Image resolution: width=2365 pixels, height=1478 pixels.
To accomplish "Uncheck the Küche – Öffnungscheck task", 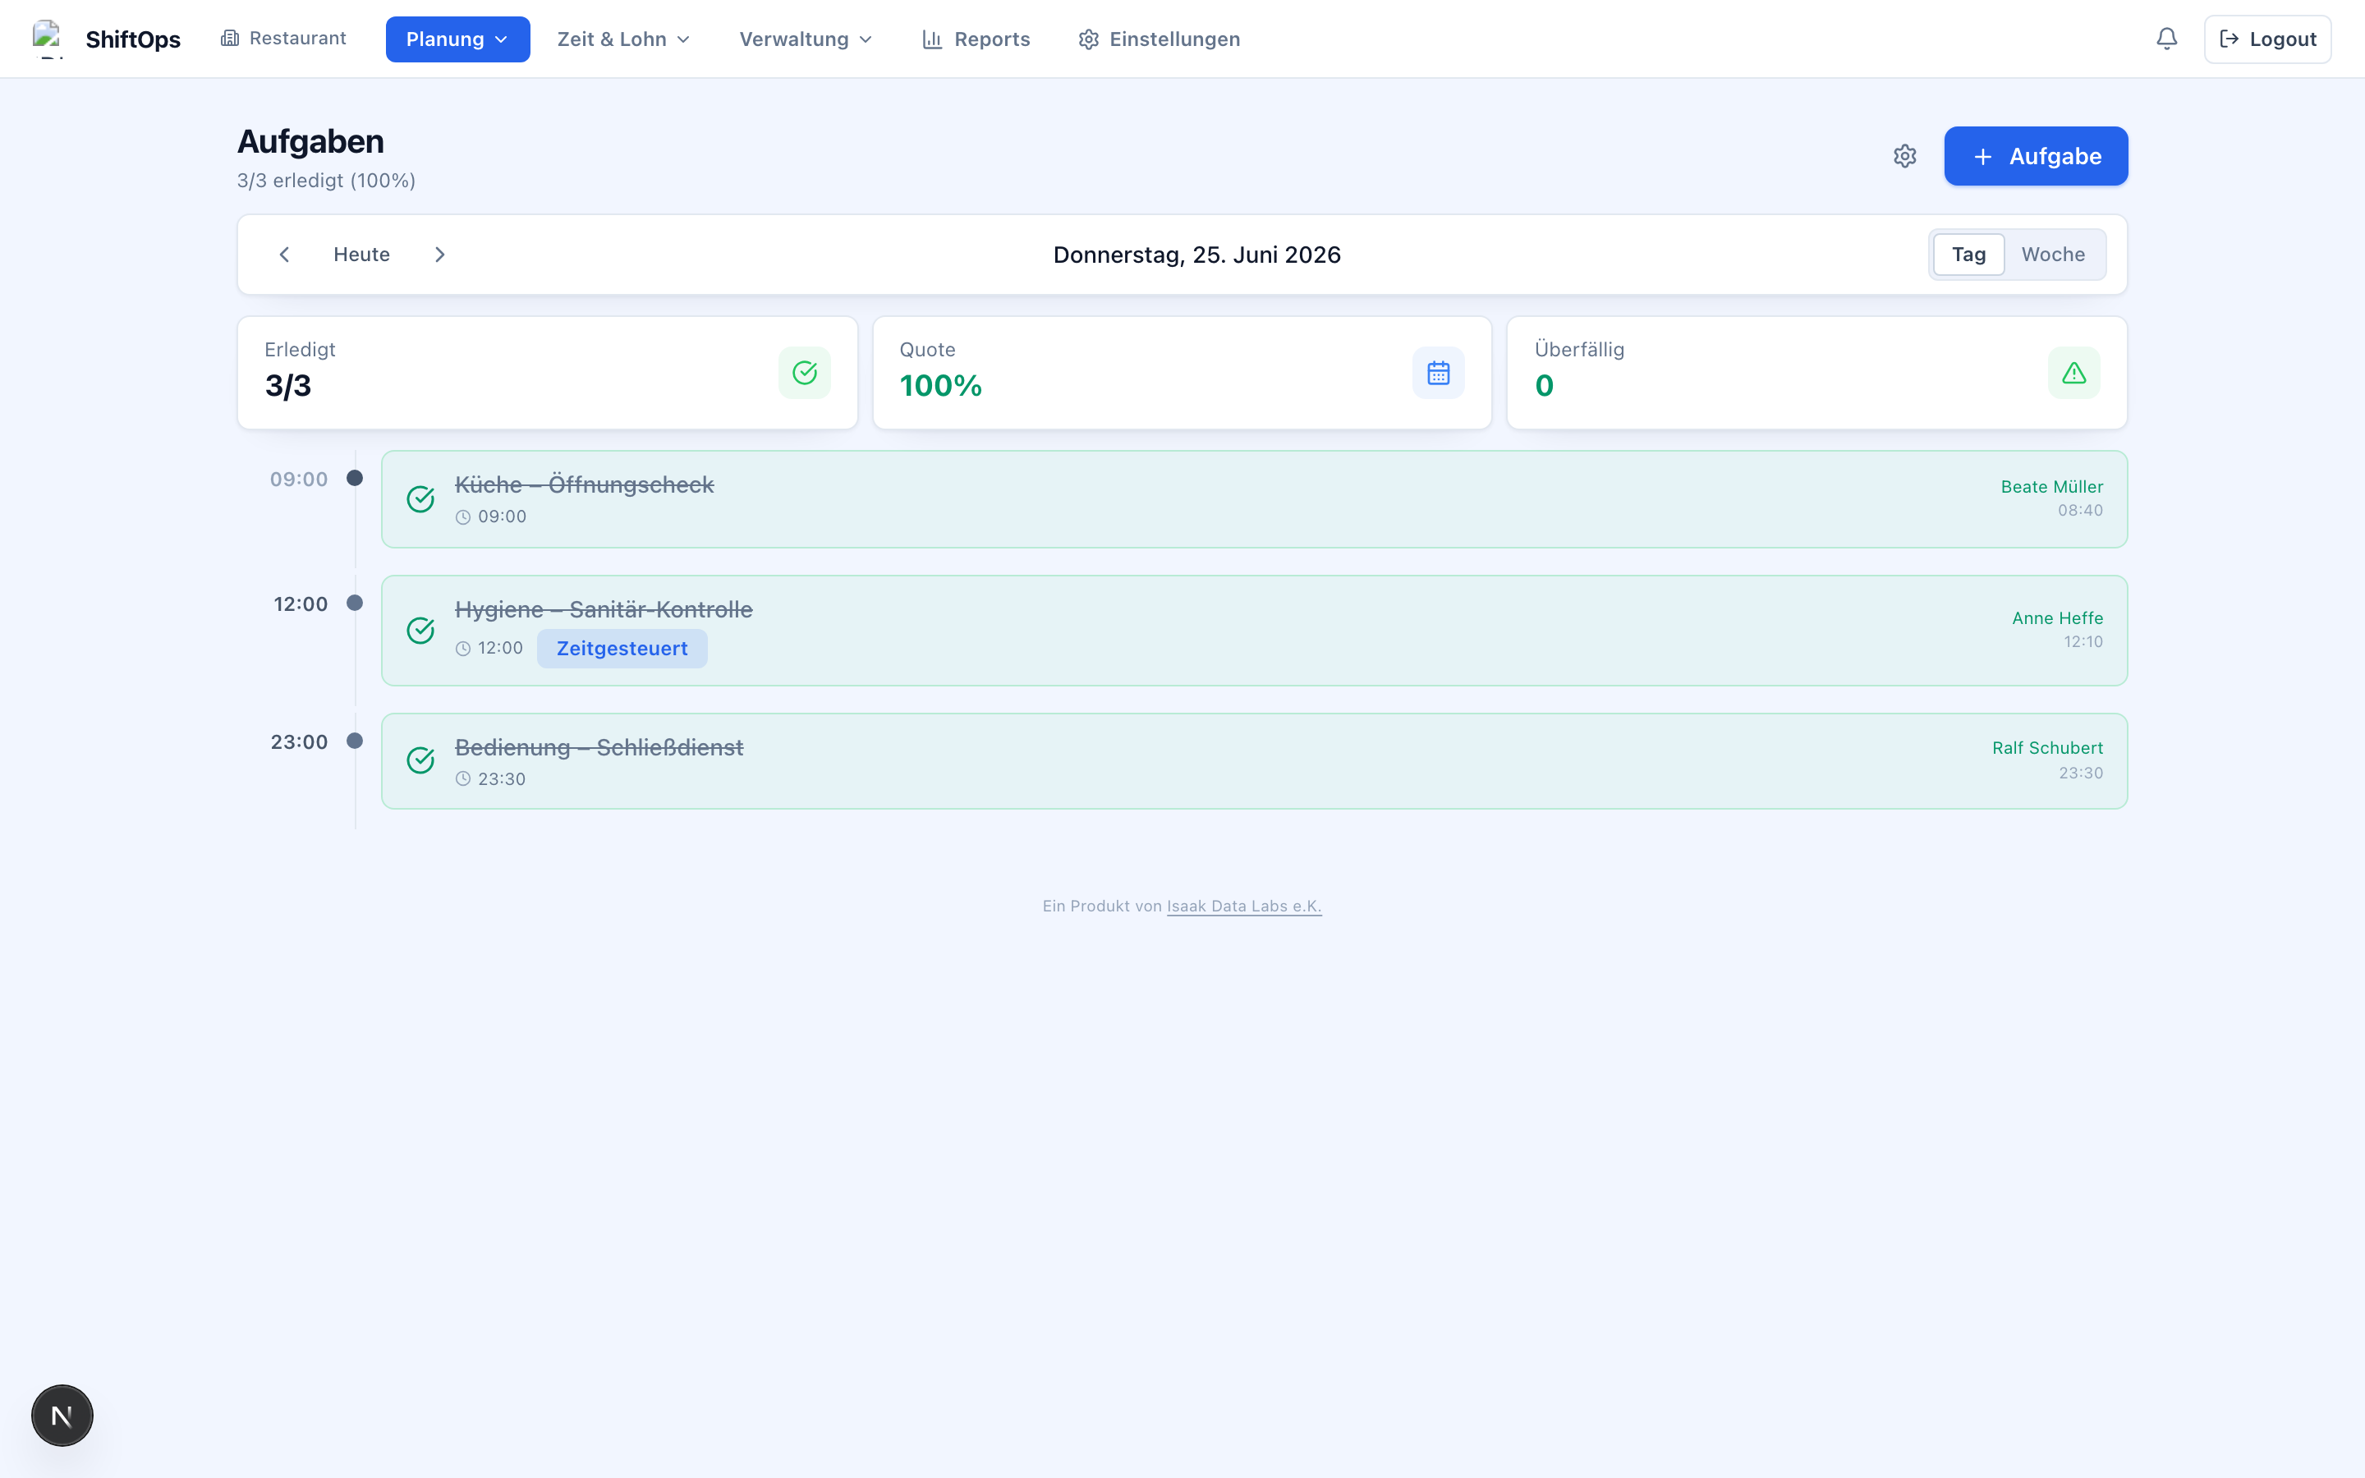I will [420, 498].
